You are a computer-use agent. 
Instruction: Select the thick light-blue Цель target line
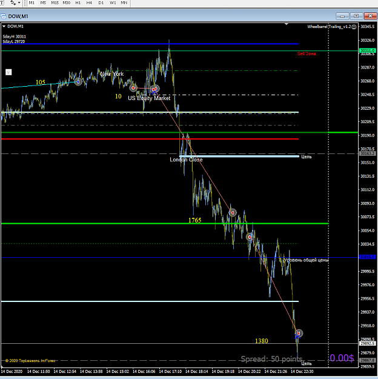[x=239, y=156]
